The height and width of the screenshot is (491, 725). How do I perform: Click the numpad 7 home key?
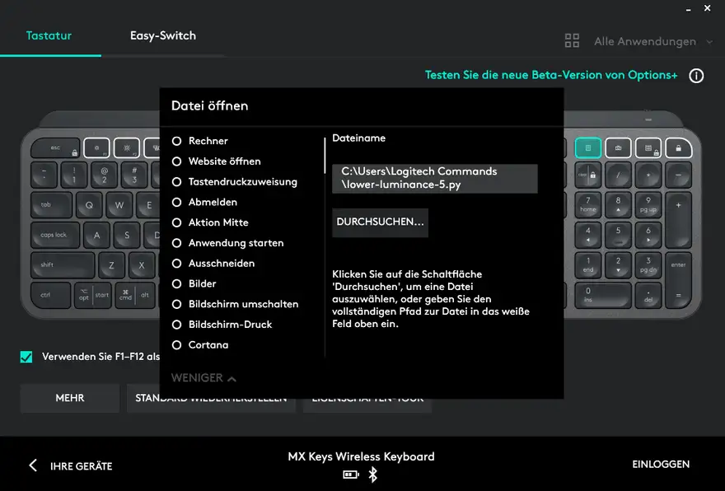[588, 205]
